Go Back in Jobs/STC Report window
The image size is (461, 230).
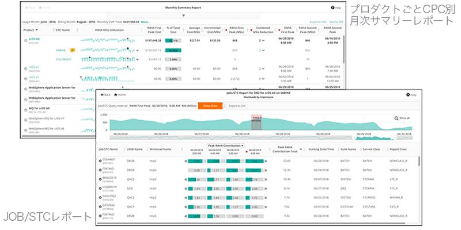[105, 95]
